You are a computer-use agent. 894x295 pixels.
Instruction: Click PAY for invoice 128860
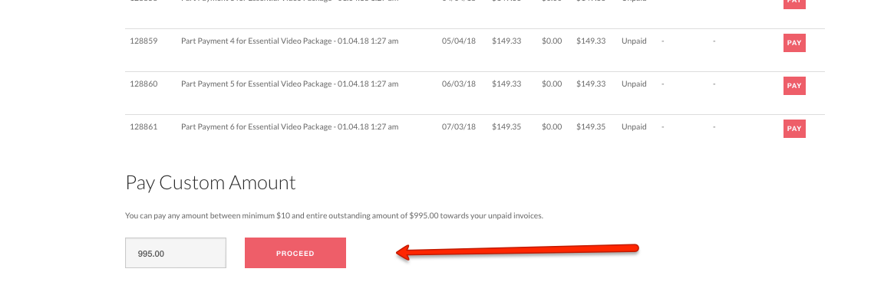794,85
